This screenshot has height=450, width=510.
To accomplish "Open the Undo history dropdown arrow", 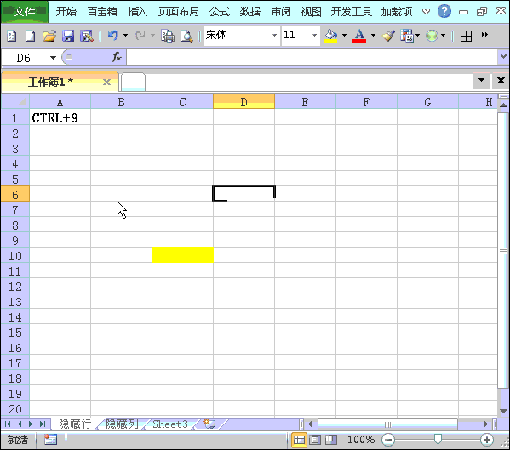I will coord(125,35).
